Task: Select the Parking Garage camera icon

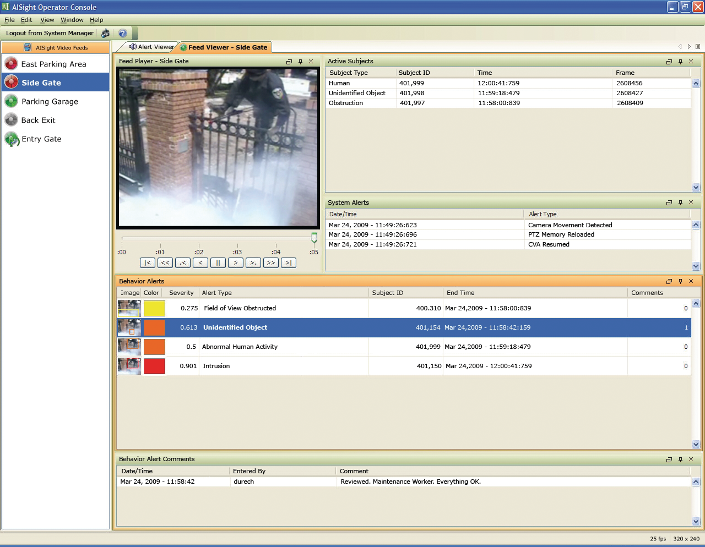Action: [11, 101]
